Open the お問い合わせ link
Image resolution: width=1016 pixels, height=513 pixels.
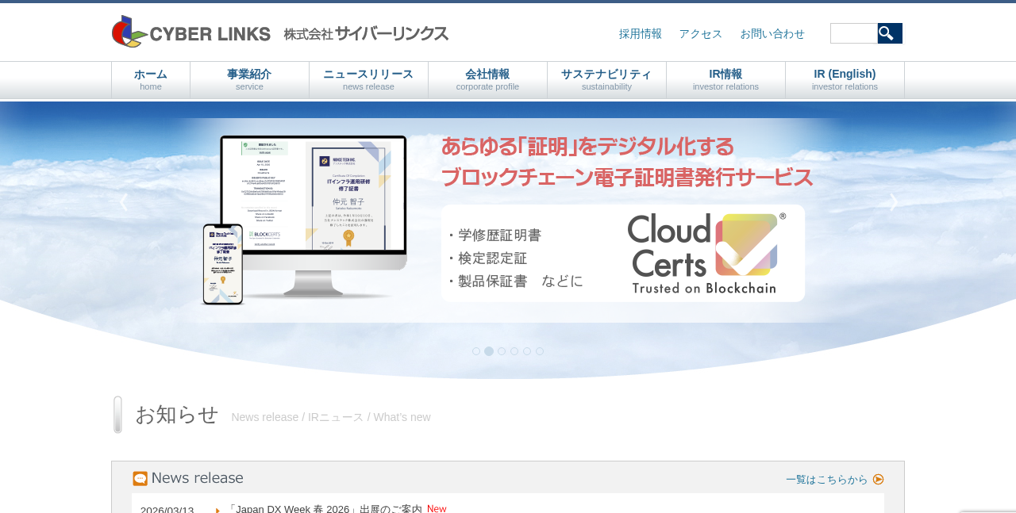(772, 34)
